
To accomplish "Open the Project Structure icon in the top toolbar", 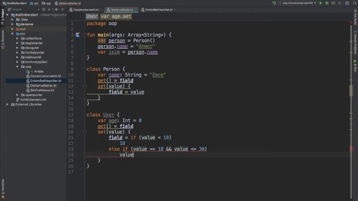I will pos(347,3).
